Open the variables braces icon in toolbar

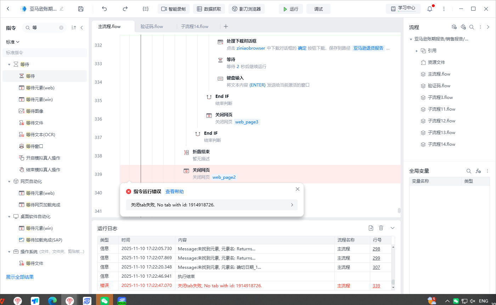(145, 9)
